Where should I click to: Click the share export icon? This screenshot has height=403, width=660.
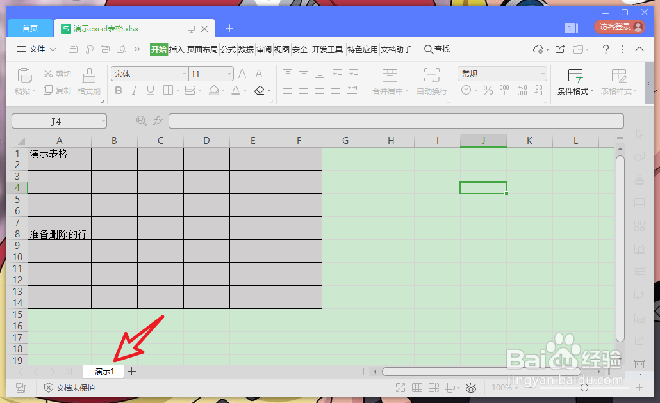click(560, 49)
